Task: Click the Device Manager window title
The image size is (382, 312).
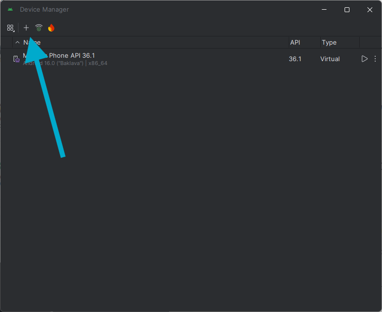Action: point(44,10)
